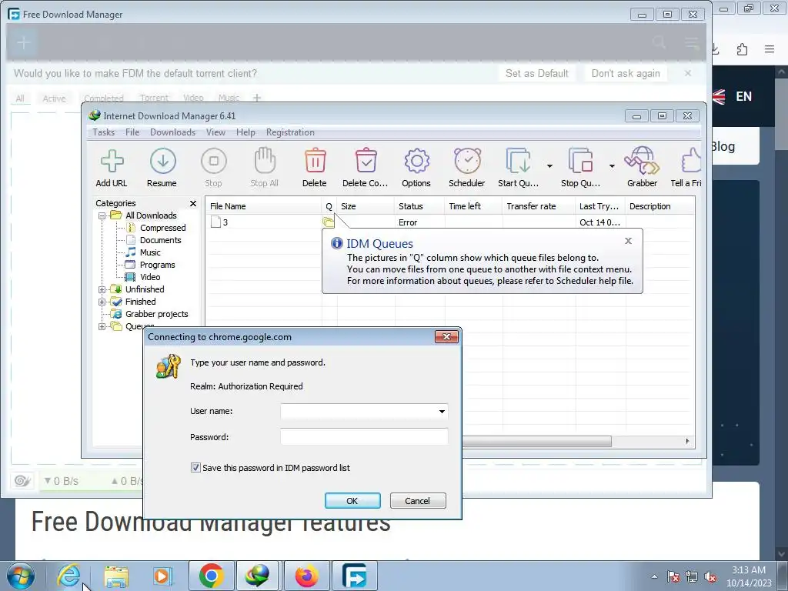
Task: Open Stop Queue dropdown arrow
Action: (612, 166)
